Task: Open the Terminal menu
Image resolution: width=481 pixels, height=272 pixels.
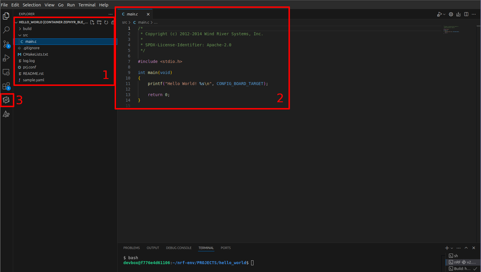Action: click(87, 5)
